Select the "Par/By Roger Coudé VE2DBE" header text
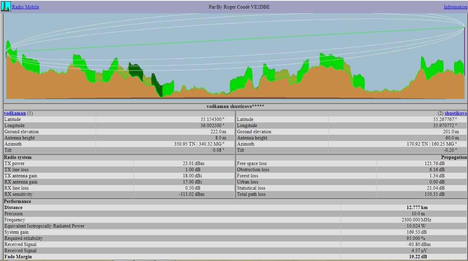 coord(239,7)
